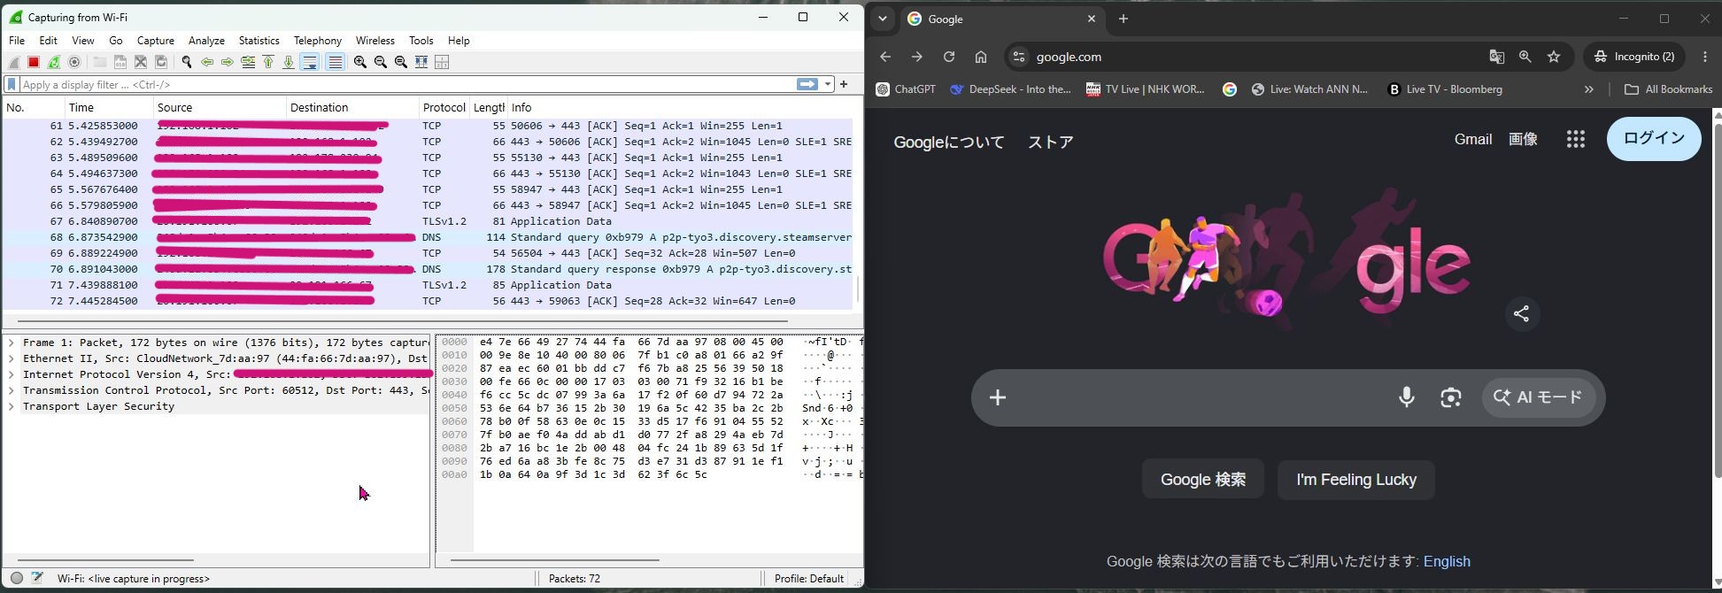Open the expert information status circle

(17, 578)
